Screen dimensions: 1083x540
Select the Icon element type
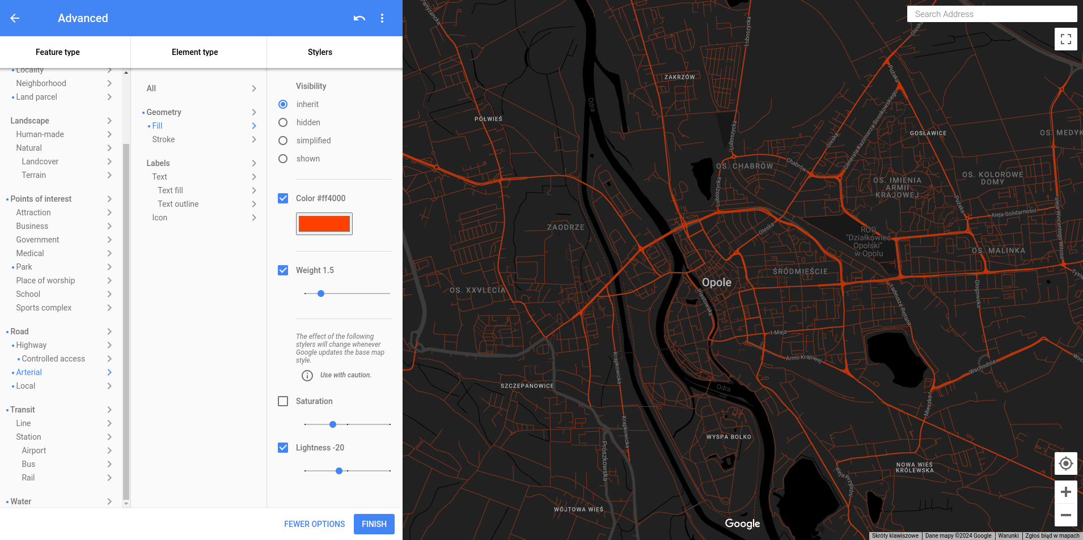tap(159, 218)
